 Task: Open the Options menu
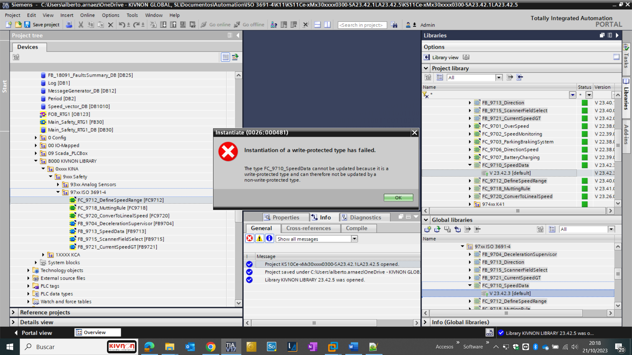tap(110, 15)
